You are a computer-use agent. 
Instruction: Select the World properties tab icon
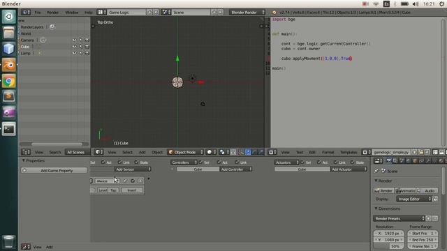click(408, 161)
